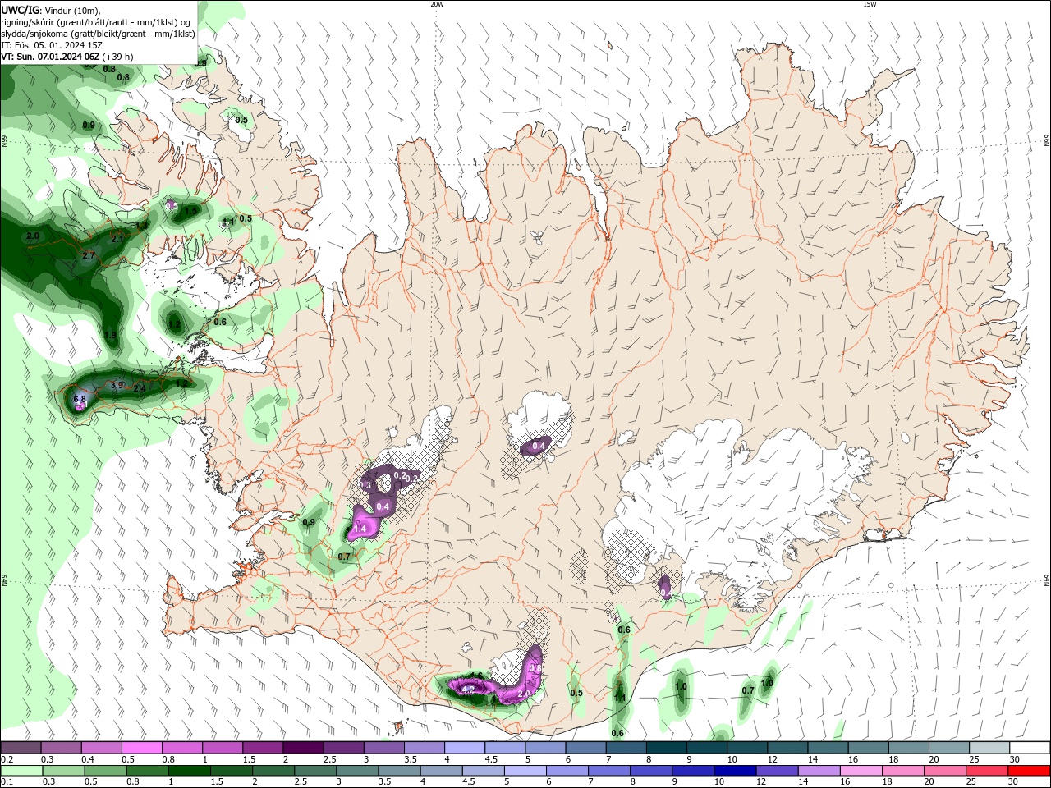Select deep blue lower swatch between 10 and 12
This screenshot has height=788, width=1051.
coord(737,771)
